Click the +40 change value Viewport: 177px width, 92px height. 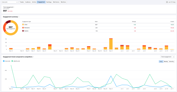click(x=135, y=25)
